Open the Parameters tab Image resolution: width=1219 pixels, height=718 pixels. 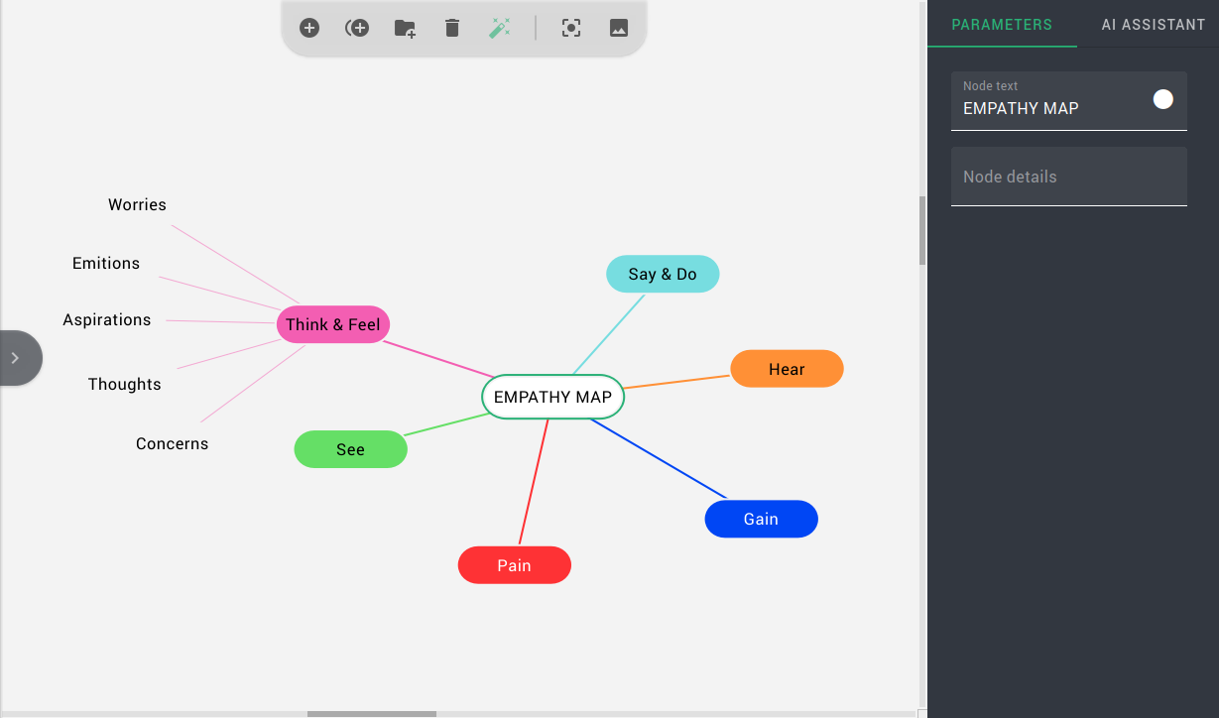(x=1002, y=25)
